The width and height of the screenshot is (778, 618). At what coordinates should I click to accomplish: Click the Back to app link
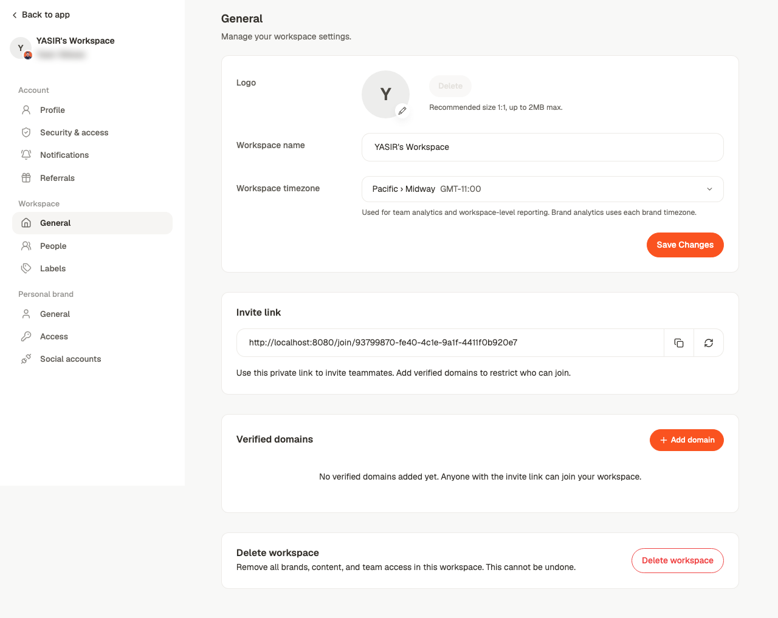41,15
